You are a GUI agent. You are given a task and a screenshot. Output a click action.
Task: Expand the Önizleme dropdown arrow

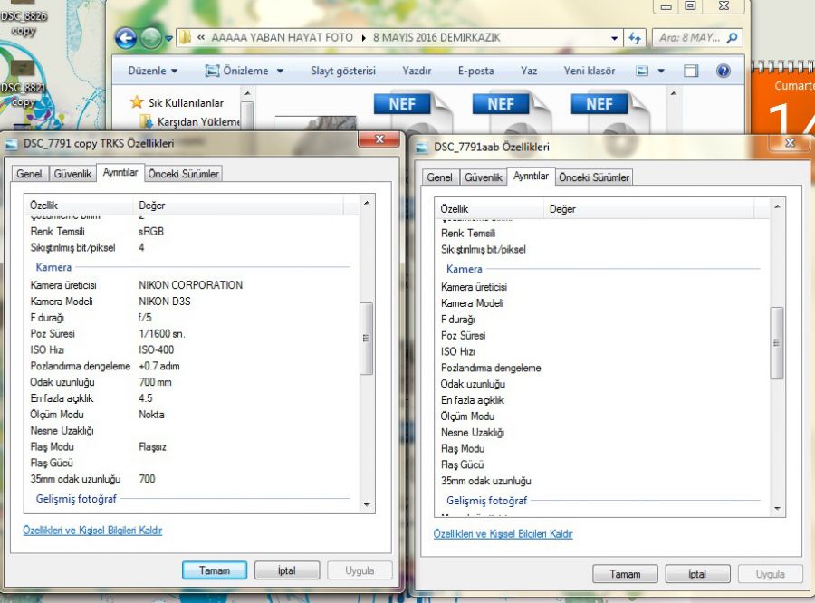280,71
